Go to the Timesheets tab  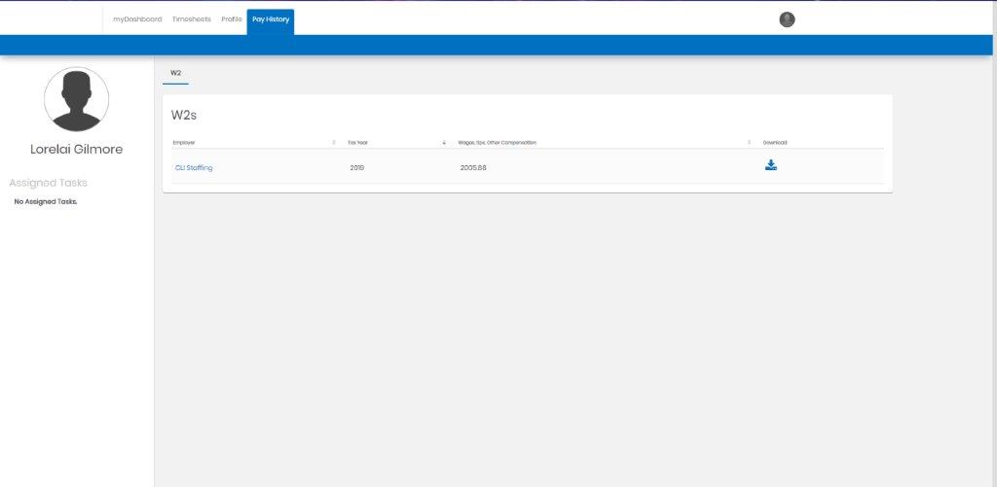pos(191,19)
